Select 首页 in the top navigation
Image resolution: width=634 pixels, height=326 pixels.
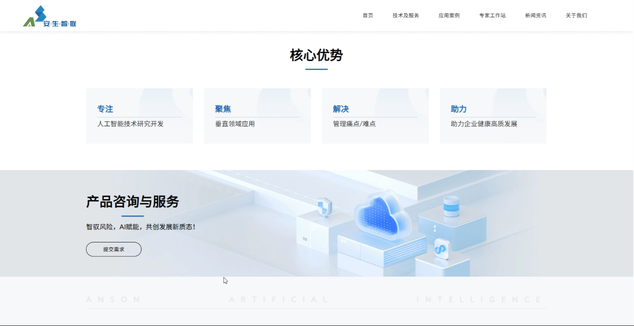[x=367, y=15]
